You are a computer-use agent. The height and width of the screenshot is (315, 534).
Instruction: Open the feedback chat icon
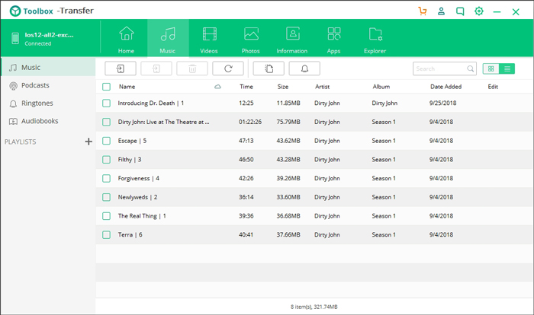[x=460, y=11]
